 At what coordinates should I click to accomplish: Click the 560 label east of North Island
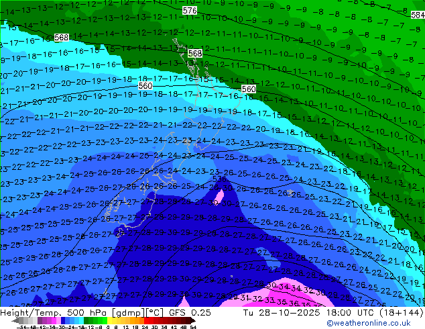pyautogui.click(x=249, y=89)
